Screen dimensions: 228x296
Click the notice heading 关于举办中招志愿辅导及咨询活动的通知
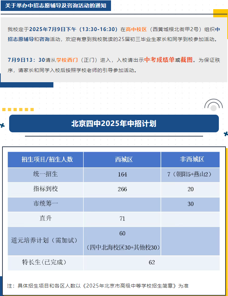click(56, 6)
